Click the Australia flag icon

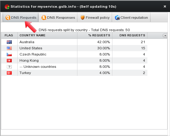click(9, 42)
